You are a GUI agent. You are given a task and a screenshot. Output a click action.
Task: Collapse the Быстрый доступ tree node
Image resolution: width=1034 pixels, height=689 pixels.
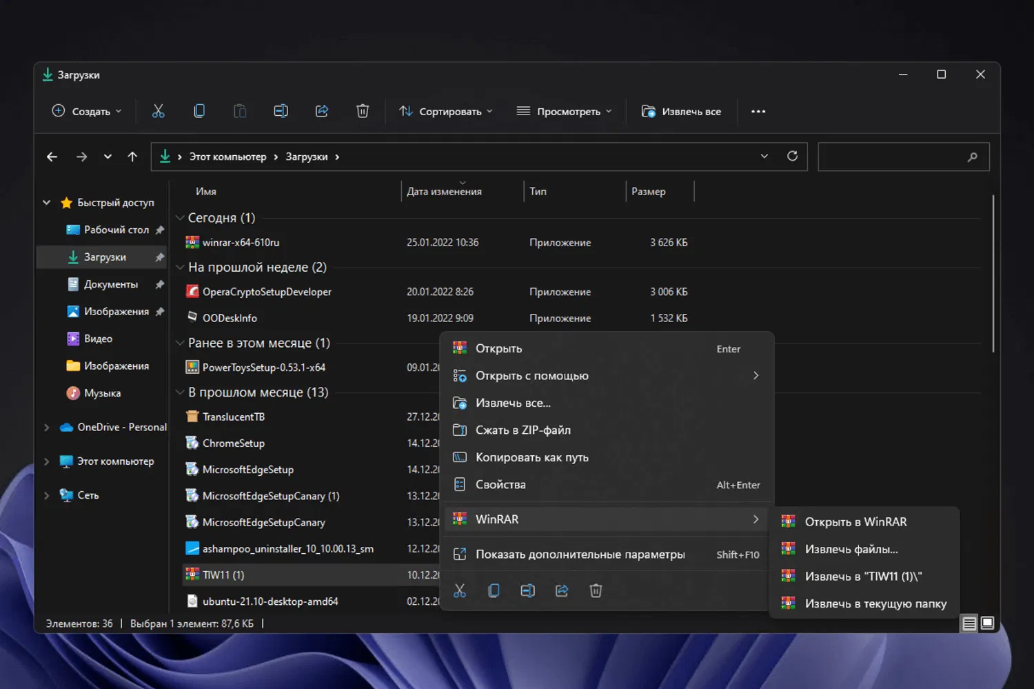(46, 203)
